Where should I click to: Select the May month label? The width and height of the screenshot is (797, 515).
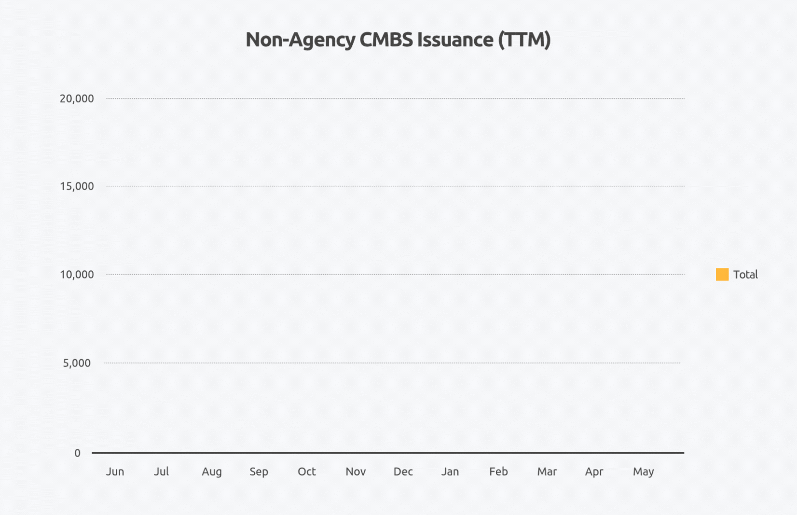point(643,472)
